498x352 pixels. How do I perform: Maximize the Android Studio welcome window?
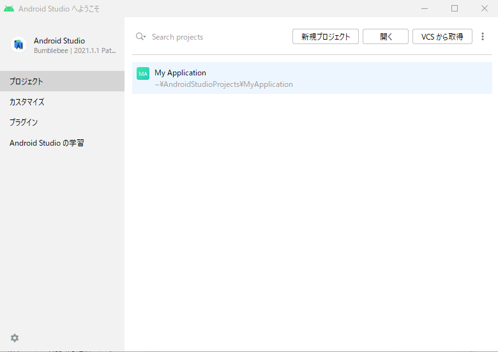[x=455, y=8]
